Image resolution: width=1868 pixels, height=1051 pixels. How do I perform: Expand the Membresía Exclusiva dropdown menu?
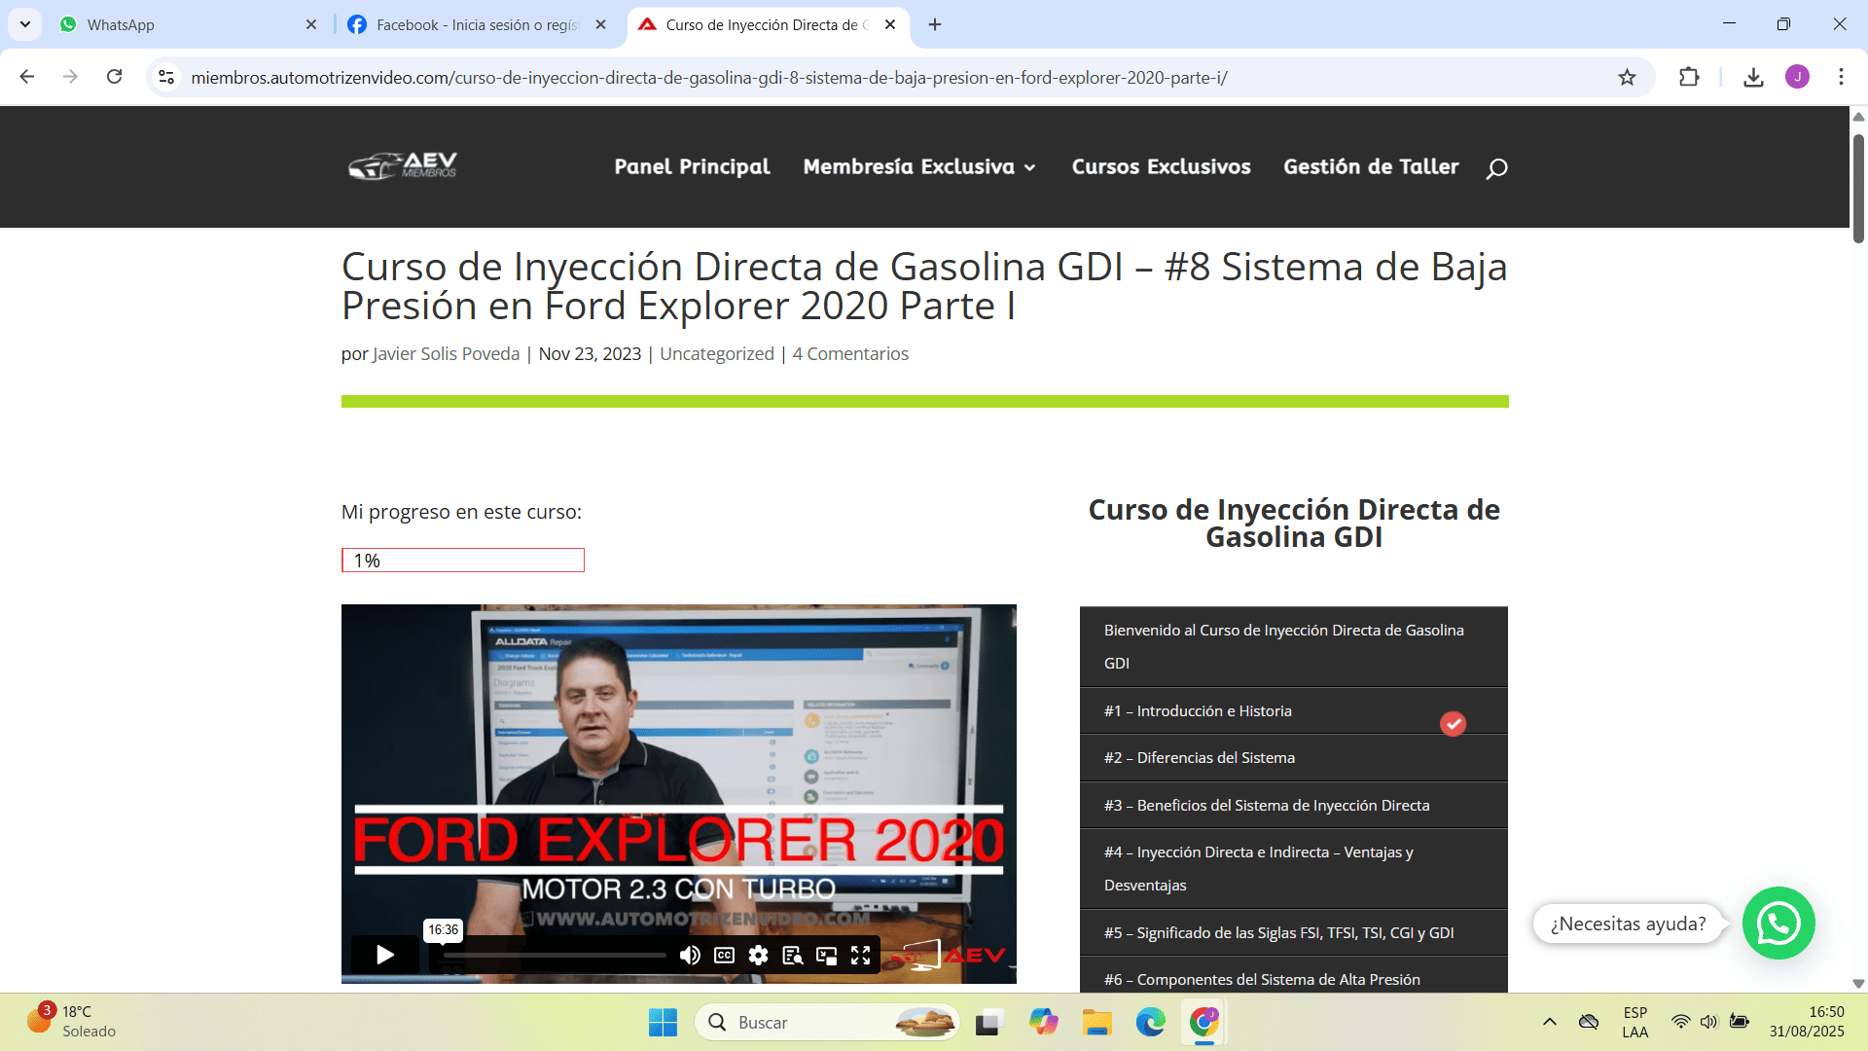tap(918, 167)
